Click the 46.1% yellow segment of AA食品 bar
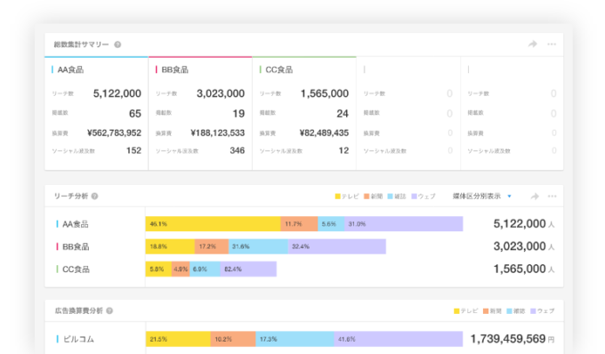 tap(213, 224)
